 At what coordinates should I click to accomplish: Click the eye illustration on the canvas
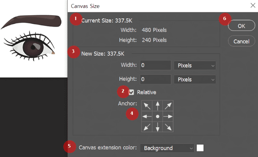pos(29,46)
